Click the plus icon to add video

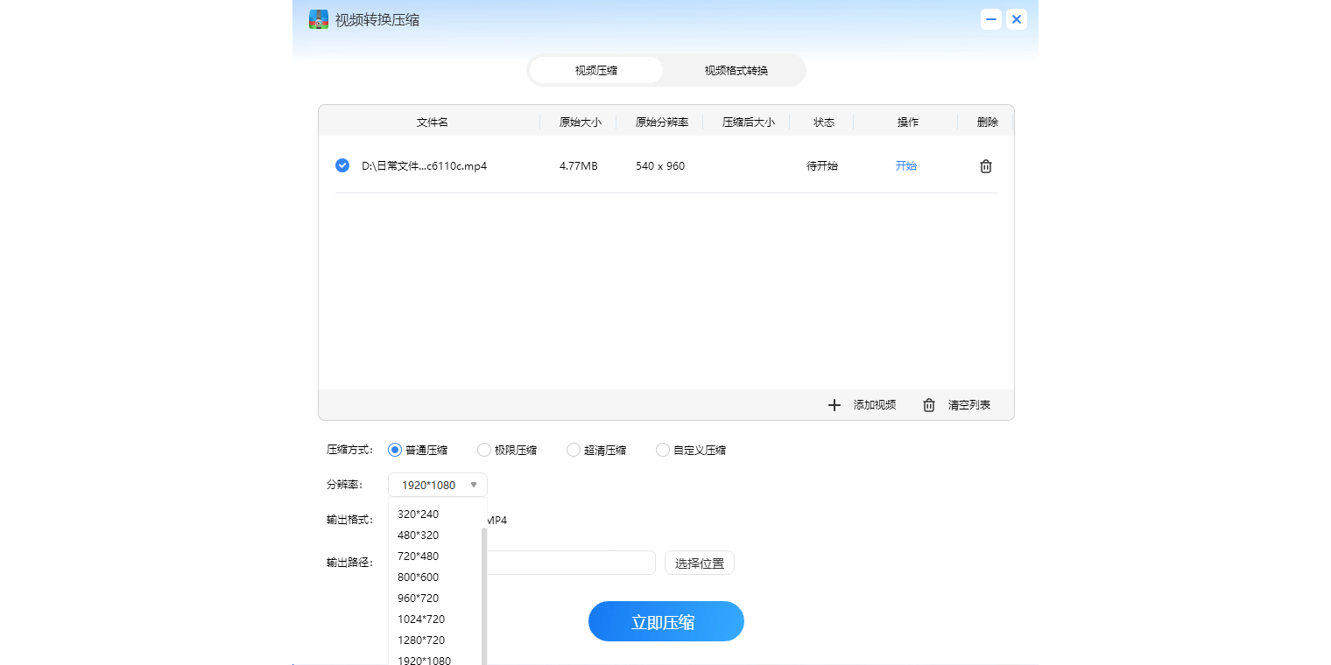click(834, 405)
